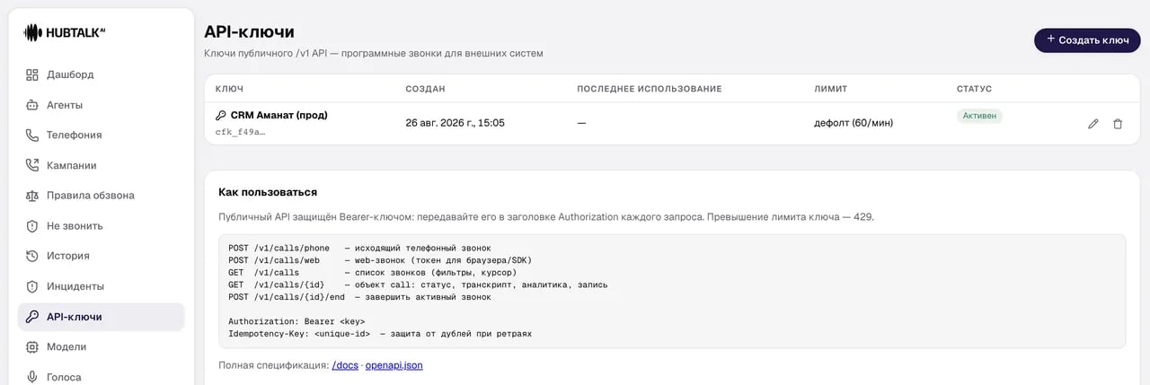Go to Инциденты page
1150x385 pixels.
[101, 286]
